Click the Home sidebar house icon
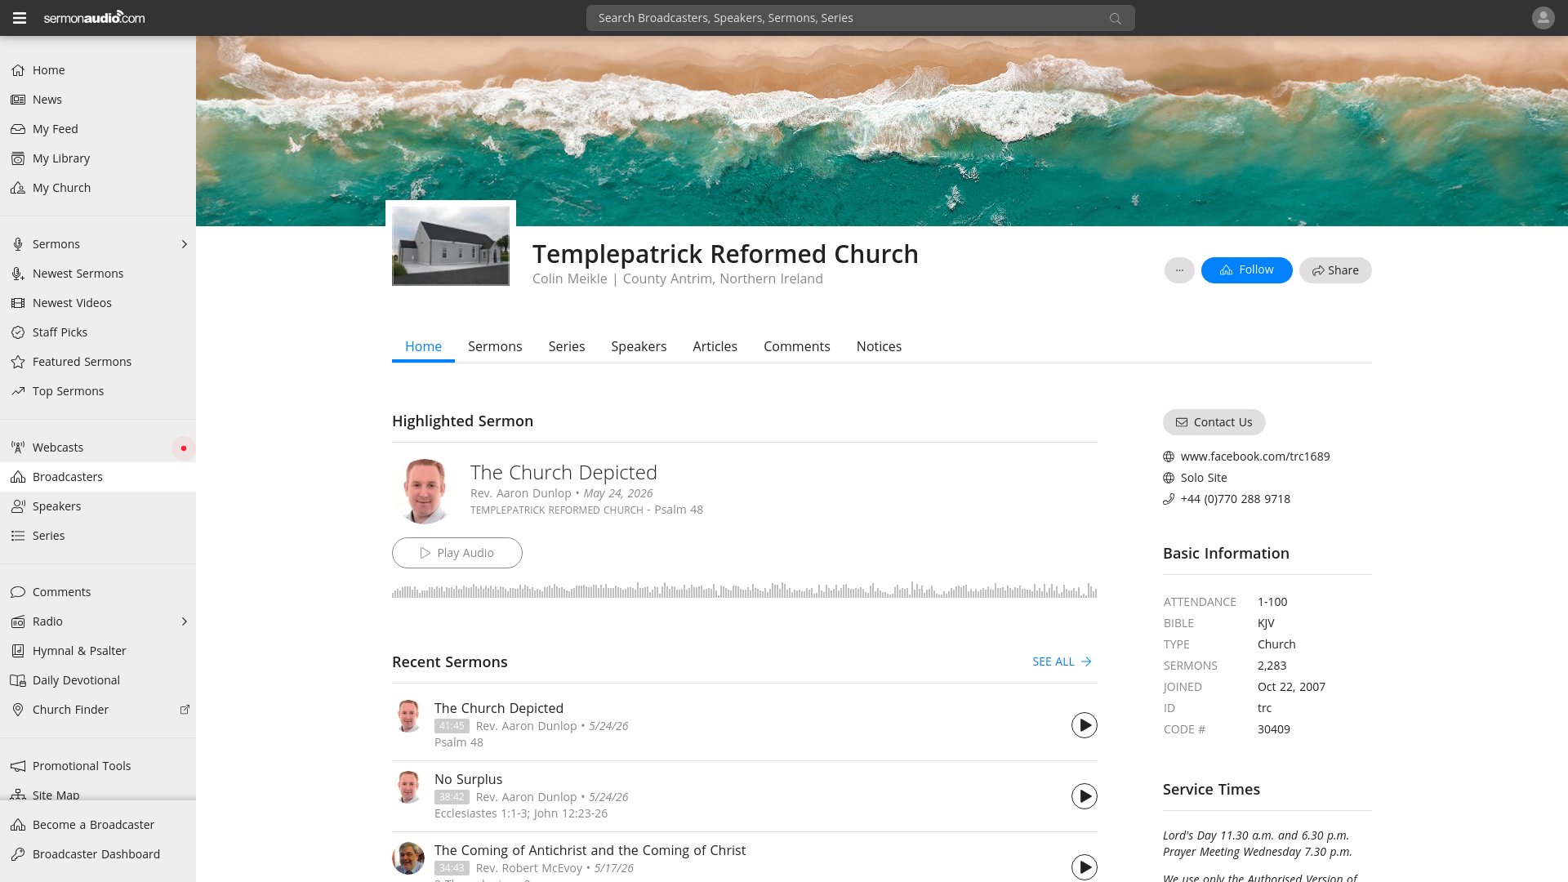The width and height of the screenshot is (1568, 882). 18,70
